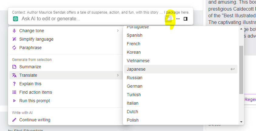Click the send arrow icon
Screen dimensions: 256x131
(169, 19)
